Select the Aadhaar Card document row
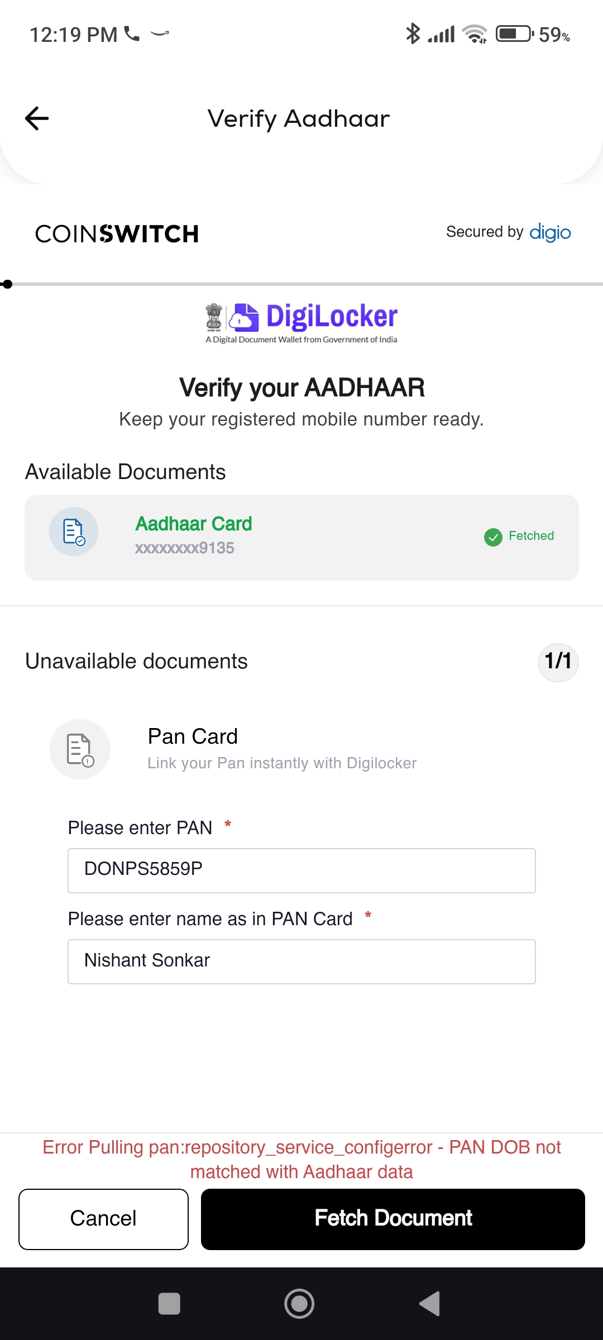This screenshot has width=603, height=1340. [301, 537]
